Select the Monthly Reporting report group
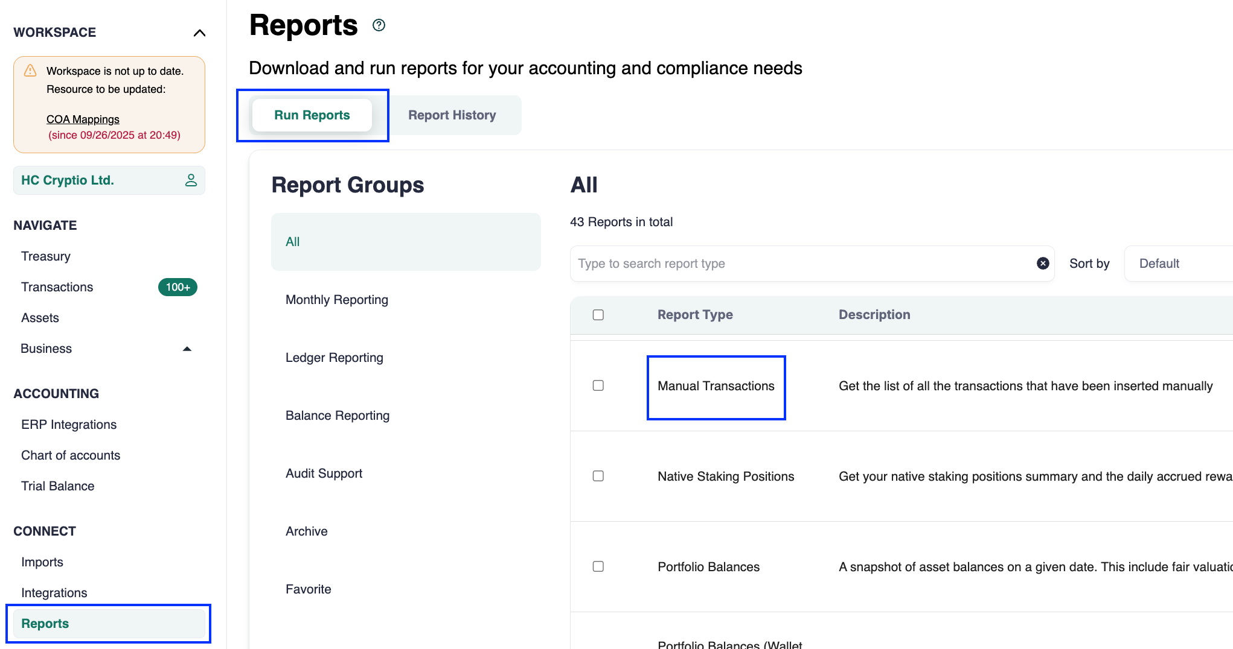The height and width of the screenshot is (649, 1233). (x=337, y=300)
